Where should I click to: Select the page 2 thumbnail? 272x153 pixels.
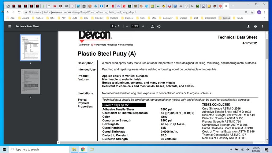[x=30, y=81]
